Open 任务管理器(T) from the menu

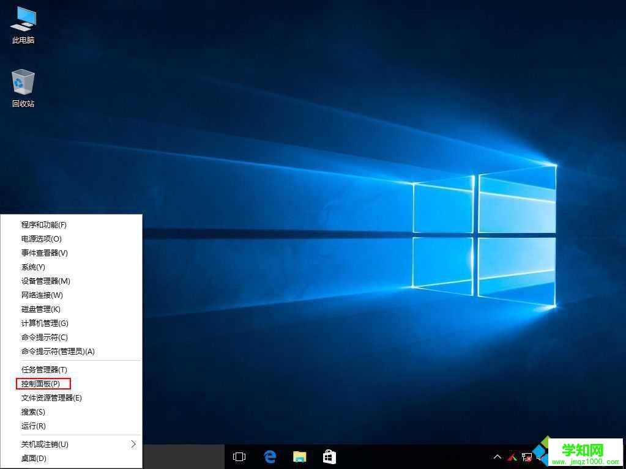tap(44, 369)
